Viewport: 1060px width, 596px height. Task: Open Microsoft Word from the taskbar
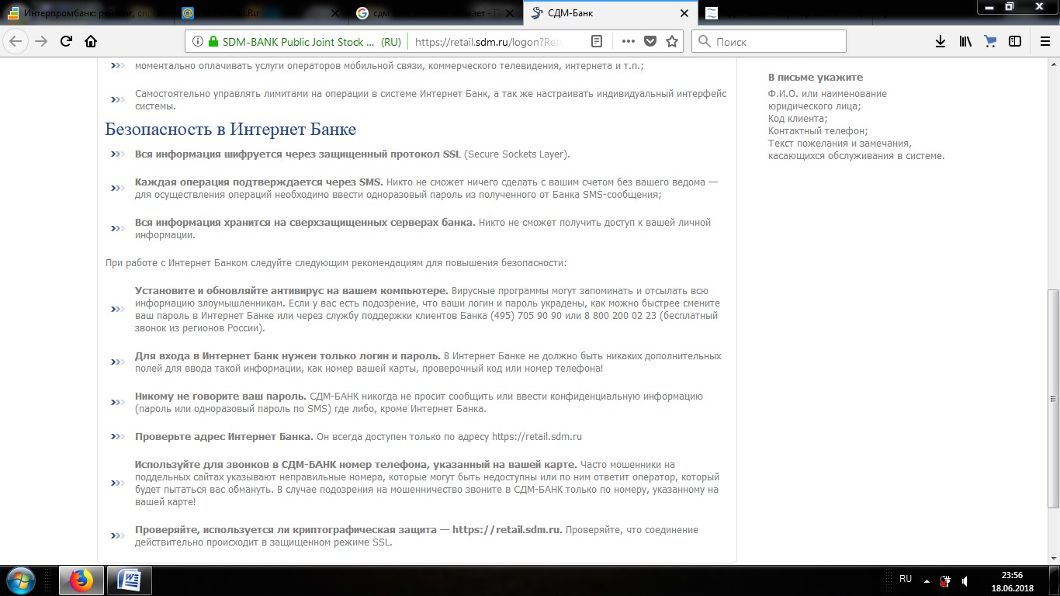(130, 580)
